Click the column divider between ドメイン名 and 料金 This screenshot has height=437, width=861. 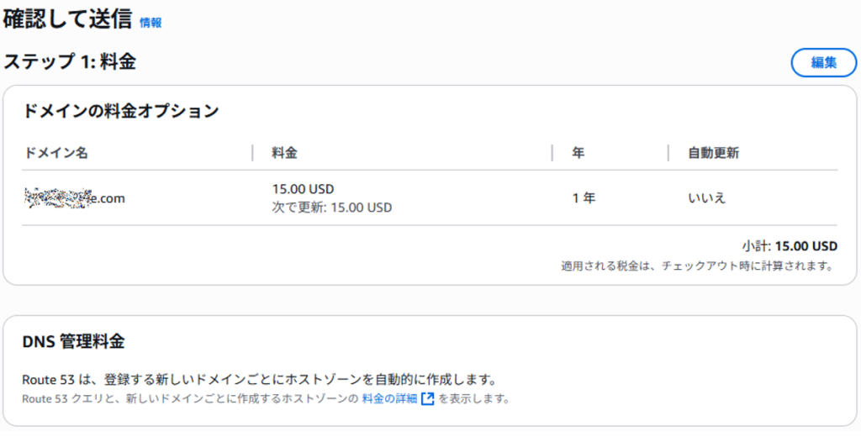click(252, 153)
